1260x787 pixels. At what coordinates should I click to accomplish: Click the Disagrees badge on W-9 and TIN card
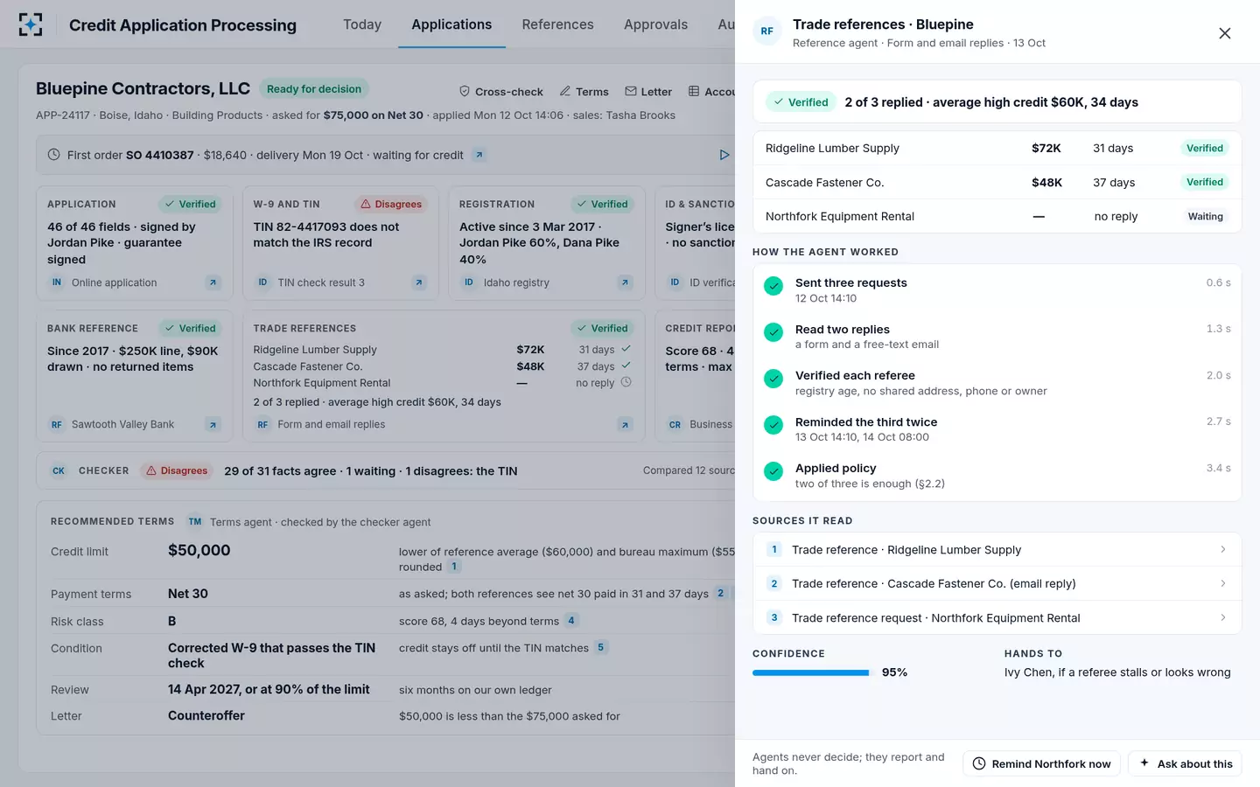click(391, 204)
